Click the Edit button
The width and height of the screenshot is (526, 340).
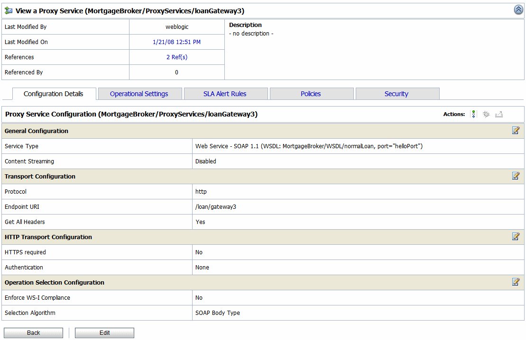(x=105, y=332)
